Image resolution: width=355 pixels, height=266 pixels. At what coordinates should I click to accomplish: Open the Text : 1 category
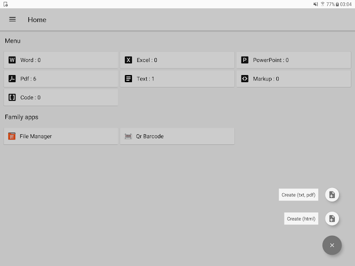click(x=177, y=79)
